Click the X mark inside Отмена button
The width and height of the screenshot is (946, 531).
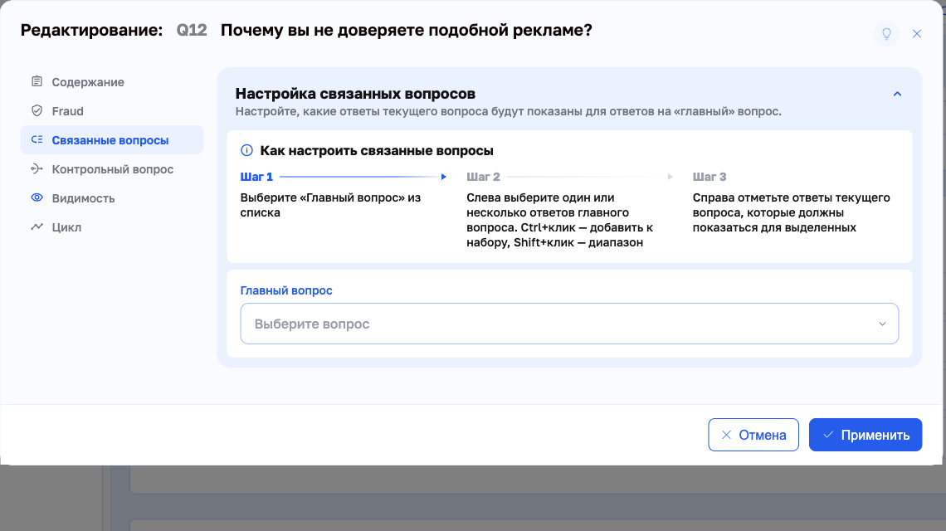(726, 435)
